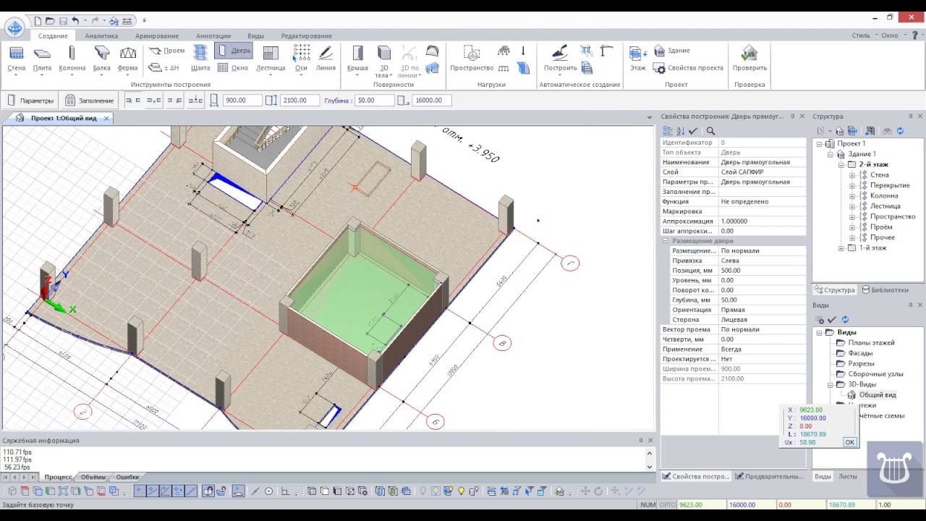The image size is (926, 521).
Task: Open the Листы tab in views panel
Action: [x=848, y=476]
